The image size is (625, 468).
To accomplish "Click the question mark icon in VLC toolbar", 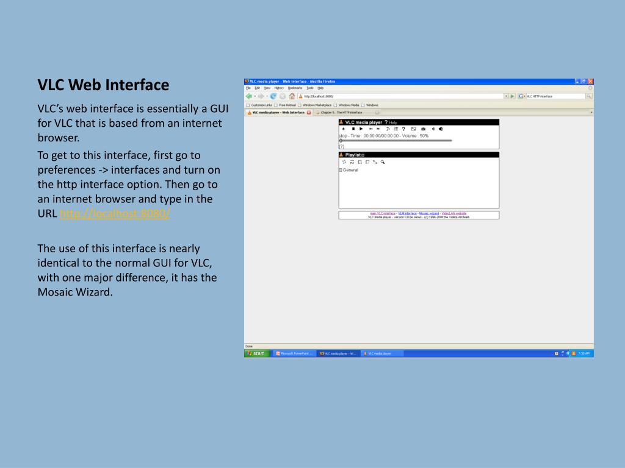I will [x=403, y=129].
